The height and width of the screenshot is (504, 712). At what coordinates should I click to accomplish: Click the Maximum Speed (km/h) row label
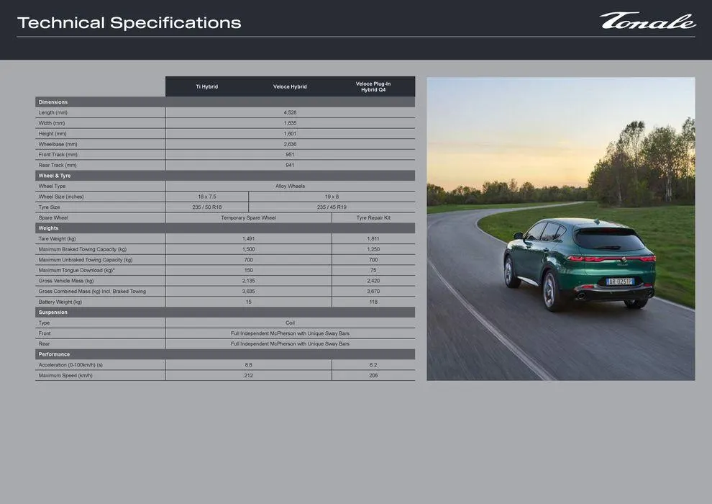point(65,375)
